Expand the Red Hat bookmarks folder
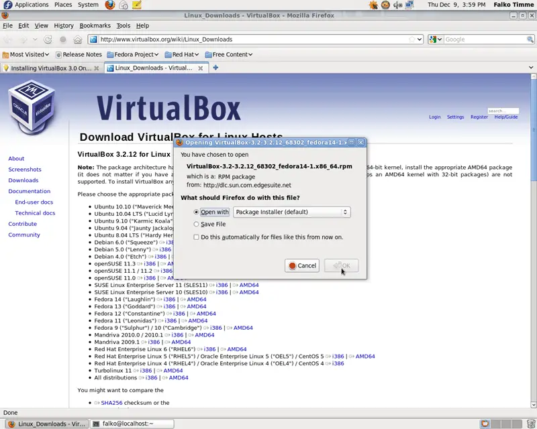 182,54
